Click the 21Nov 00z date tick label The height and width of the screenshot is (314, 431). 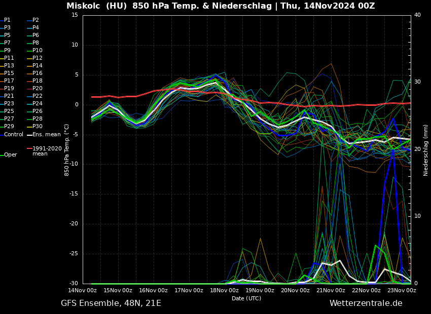pos(331,291)
